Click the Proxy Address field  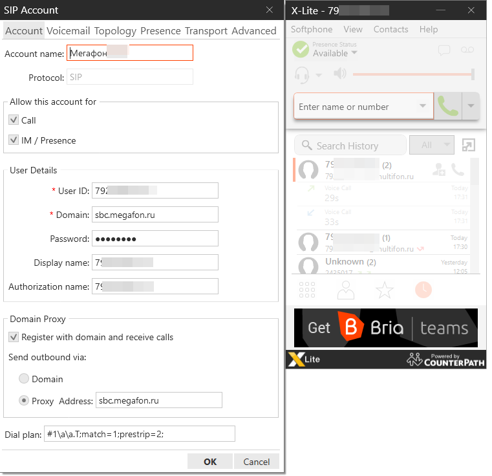(159, 400)
